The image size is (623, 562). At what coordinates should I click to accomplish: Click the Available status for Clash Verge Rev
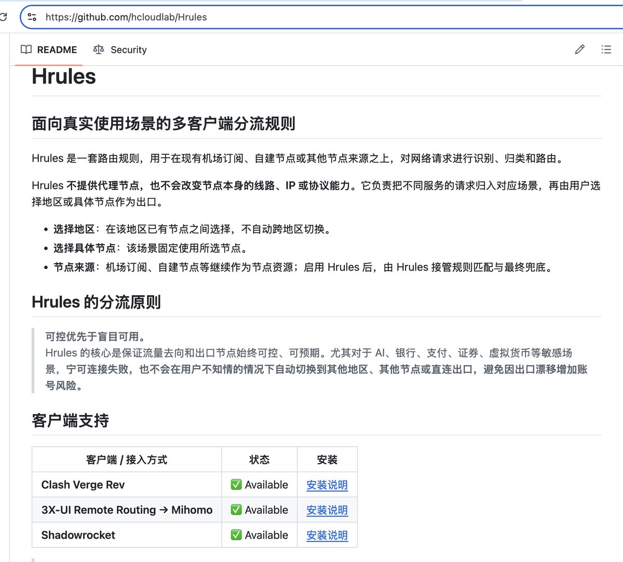click(260, 485)
